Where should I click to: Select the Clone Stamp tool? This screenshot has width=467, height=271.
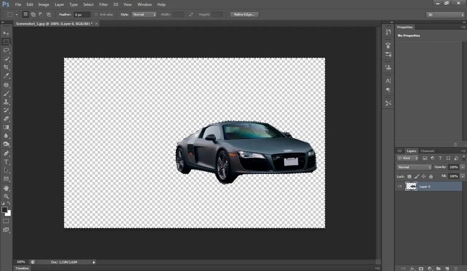(6, 101)
